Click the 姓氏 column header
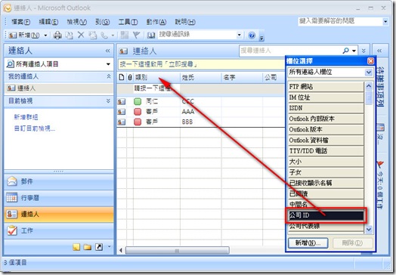Image resolution: width=396 pixels, height=275 pixels. tap(201, 77)
